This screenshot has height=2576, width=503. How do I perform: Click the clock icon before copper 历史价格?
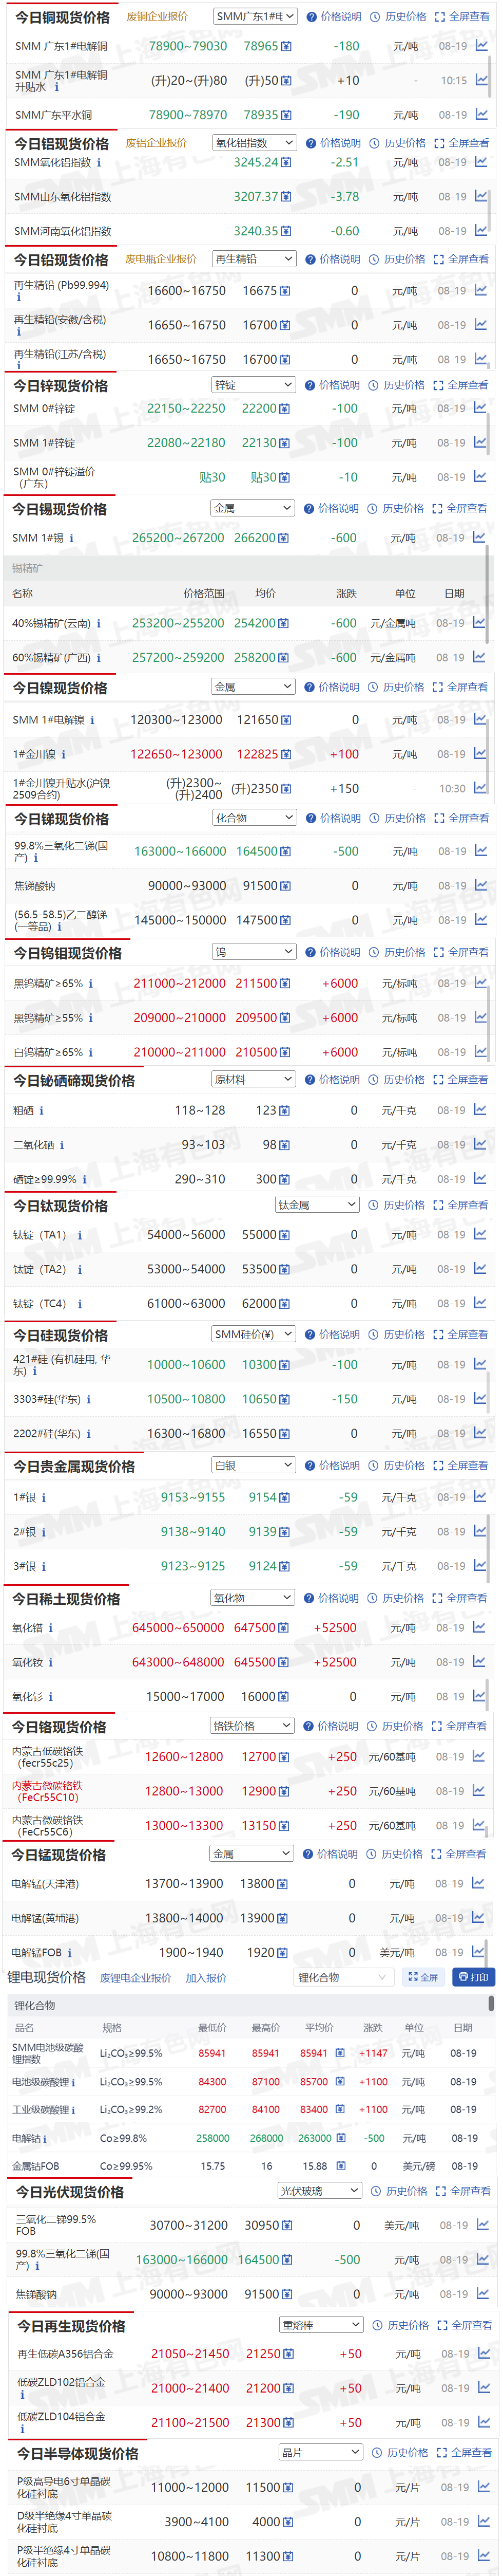point(374,17)
